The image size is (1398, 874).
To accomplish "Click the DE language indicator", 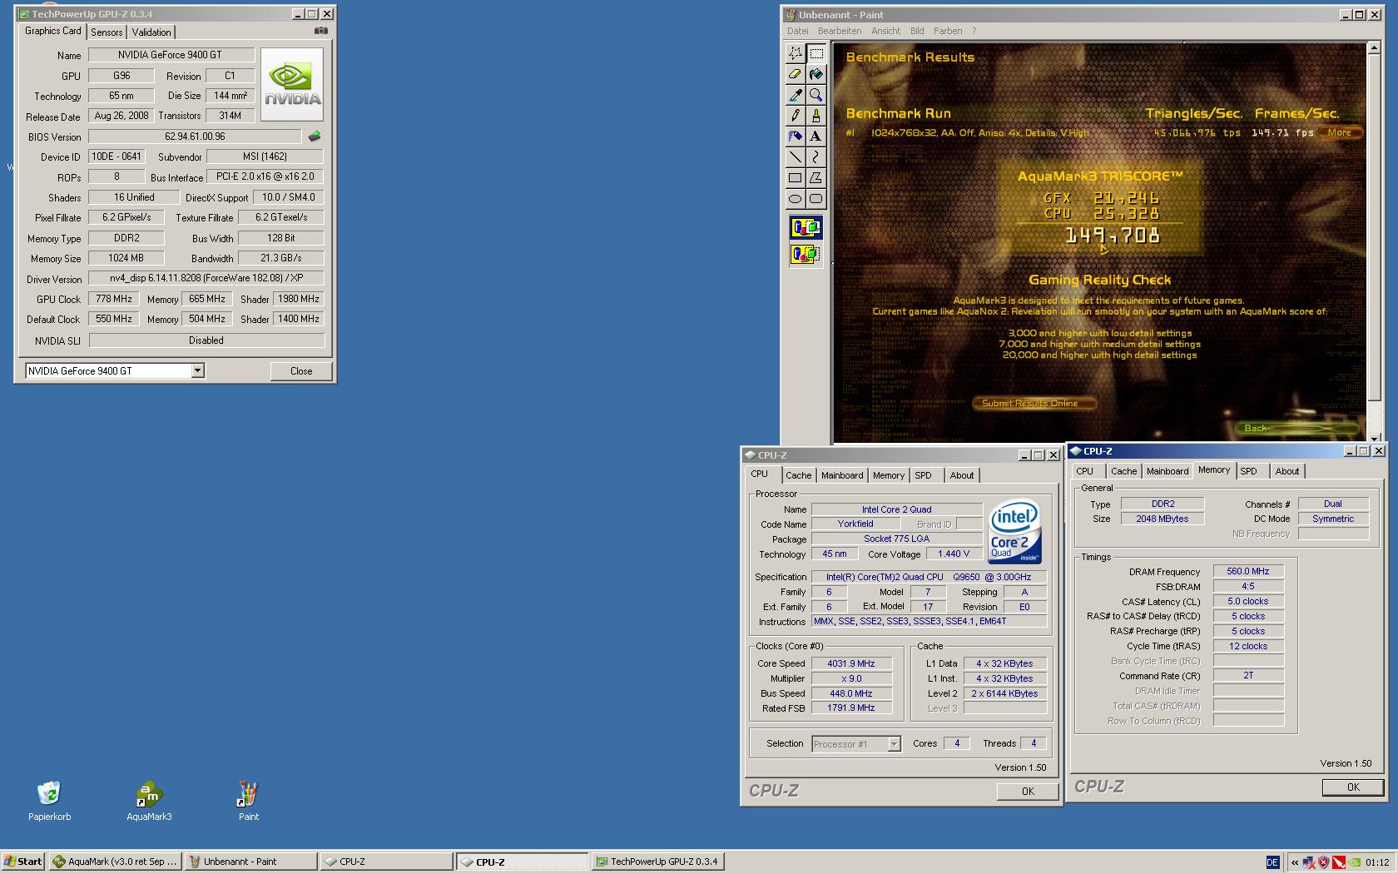I will pos(1272,862).
